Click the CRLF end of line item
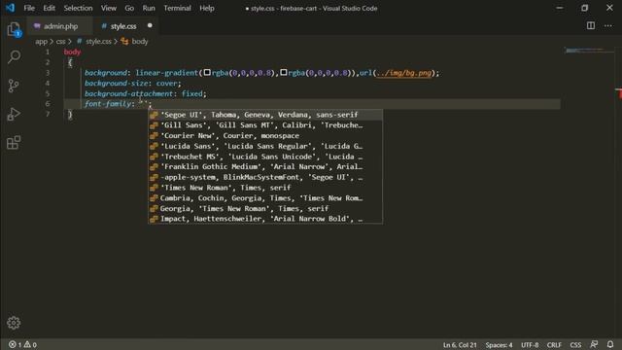This screenshot has height=350, width=622. pyautogui.click(x=554, y=345)
